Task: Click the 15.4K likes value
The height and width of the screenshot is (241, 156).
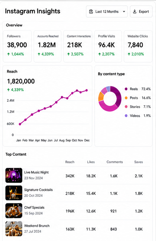Action: 91,194
